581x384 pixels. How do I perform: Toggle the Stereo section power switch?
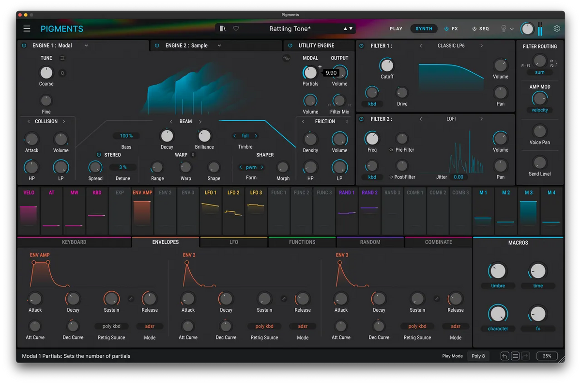coord(99,155)
